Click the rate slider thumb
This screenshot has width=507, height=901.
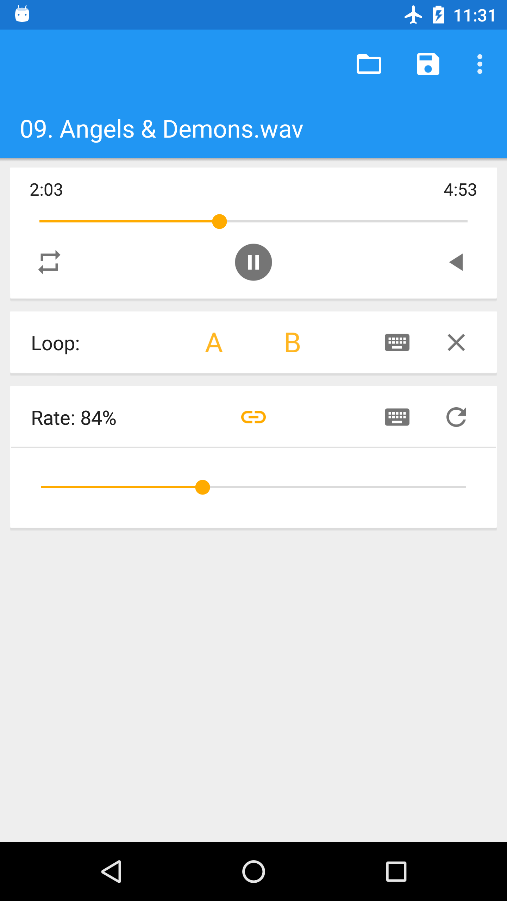[202, 487]
